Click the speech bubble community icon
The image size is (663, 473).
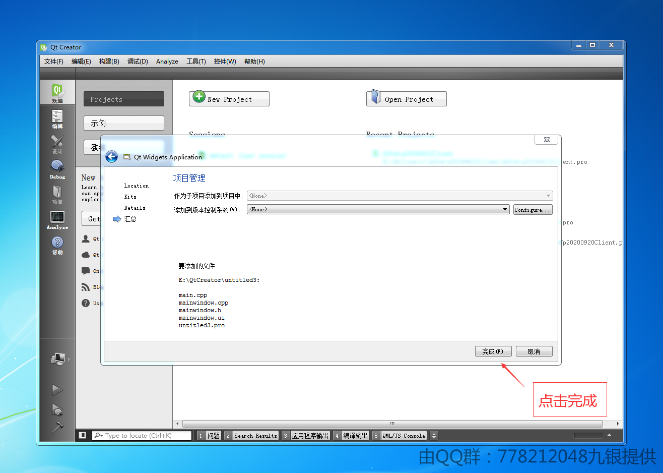[x=86, y=271]
